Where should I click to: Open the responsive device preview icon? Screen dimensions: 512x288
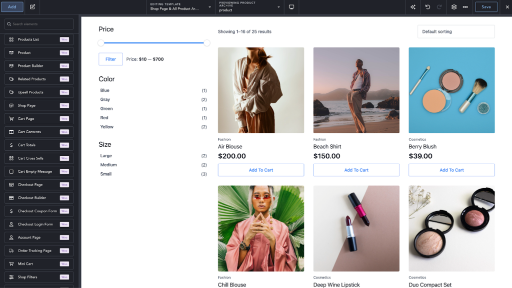pyautogui.click(x=291, y=6)
